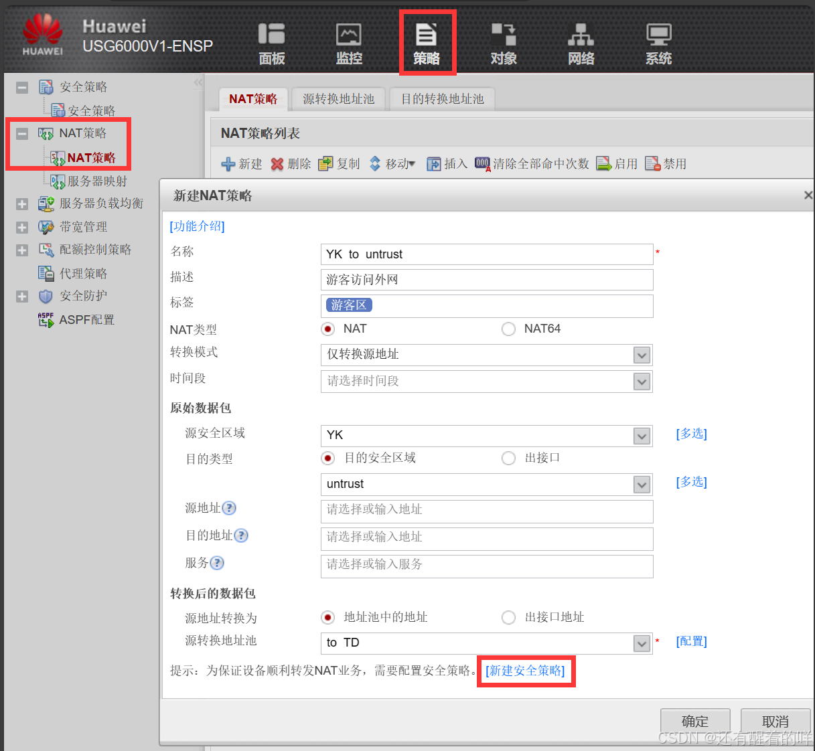815x751 pixels.
Task: Click the 目的地址 help question icon
Action: (241, 535)
